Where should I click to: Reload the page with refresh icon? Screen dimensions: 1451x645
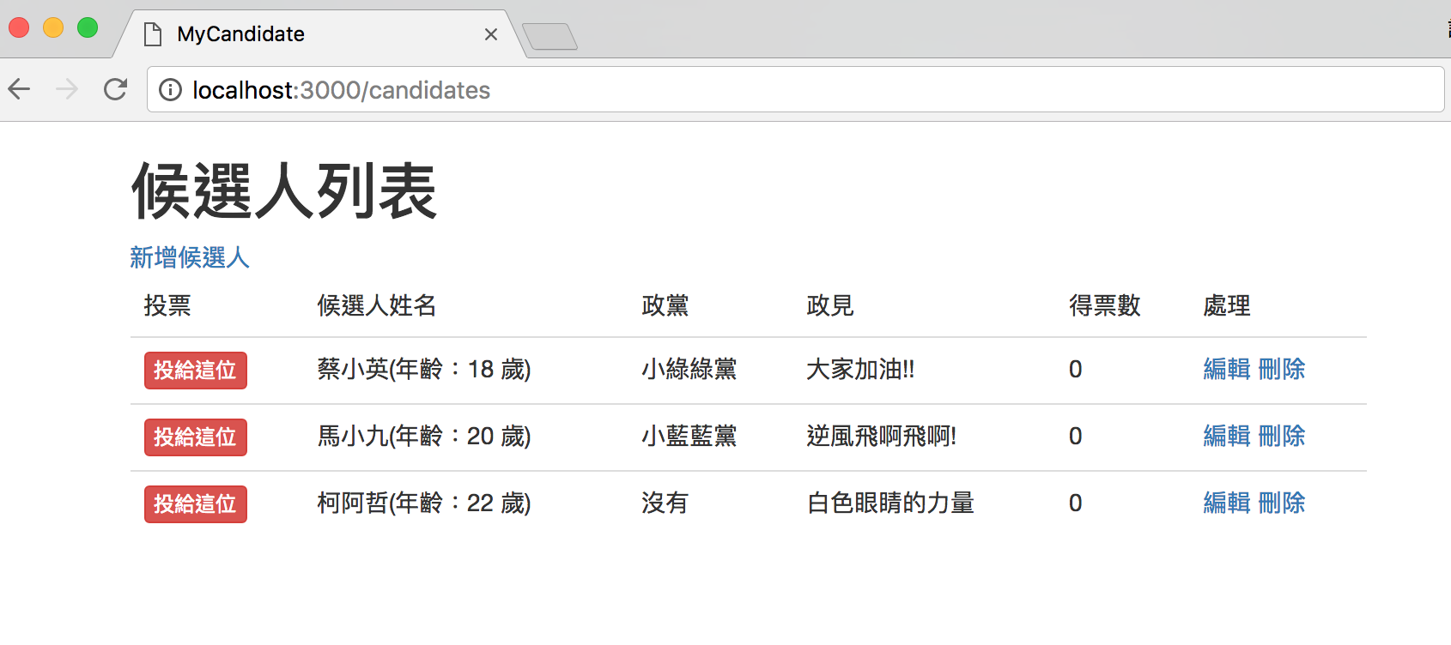[115, 89]
